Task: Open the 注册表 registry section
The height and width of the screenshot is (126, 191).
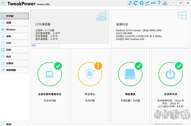Action: 14,63
